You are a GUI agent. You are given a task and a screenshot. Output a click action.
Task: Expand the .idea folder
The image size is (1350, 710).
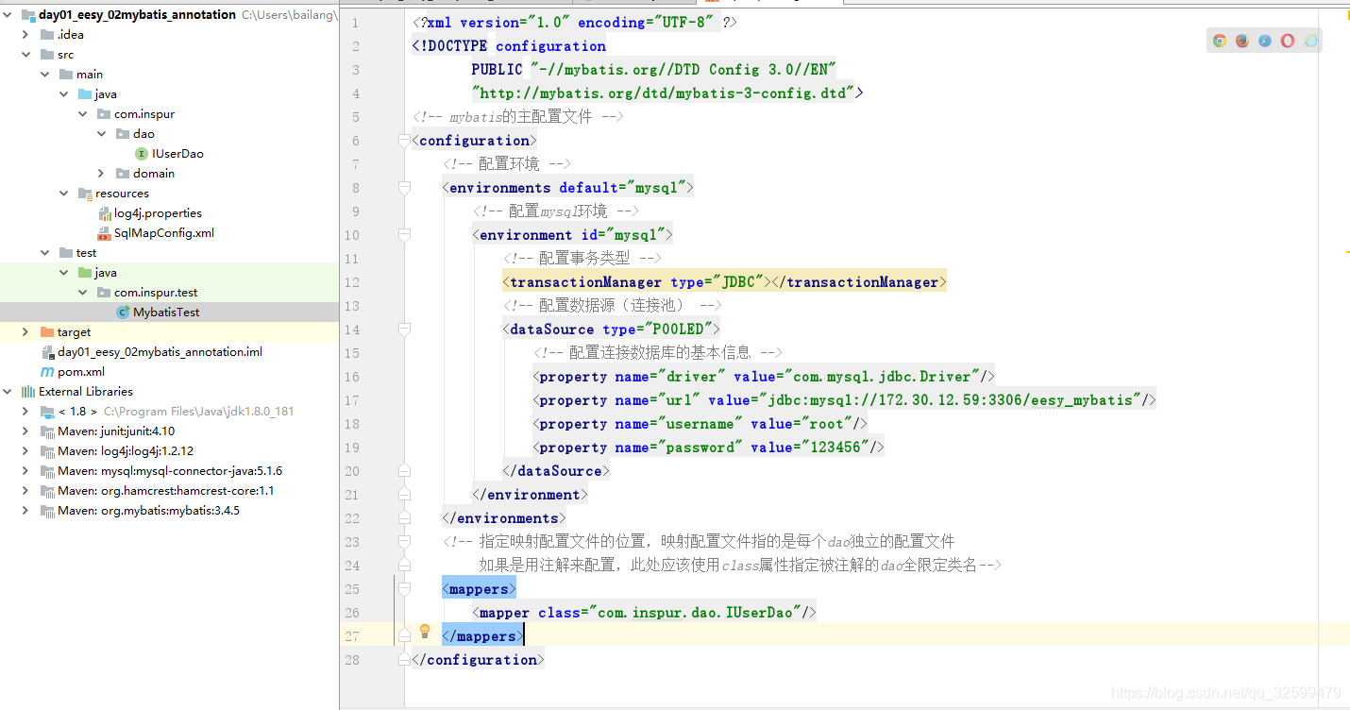26,35
